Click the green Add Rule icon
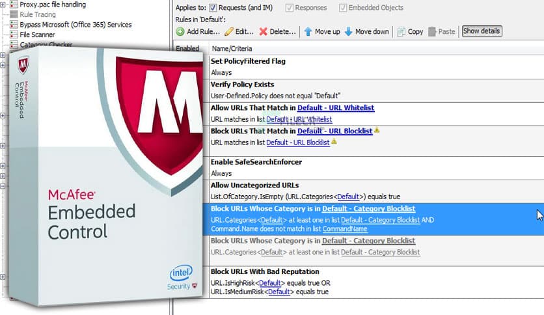Screen dimensions: 544x315 pos(180,32)
